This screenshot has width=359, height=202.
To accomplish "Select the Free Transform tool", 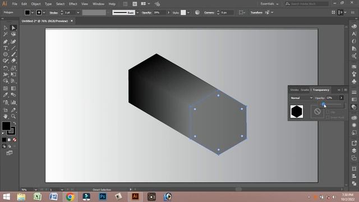I will pyautogui.click(x=13, y=75).
